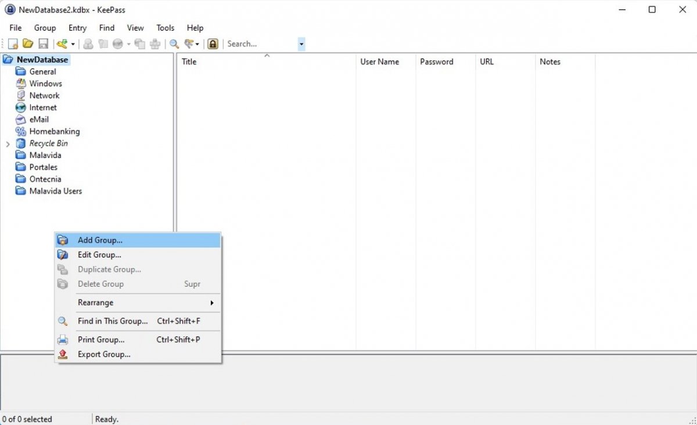The width and height of the screenshot is (697, 425).
Task: Click the Windows group icon
Action: (20, 84)
